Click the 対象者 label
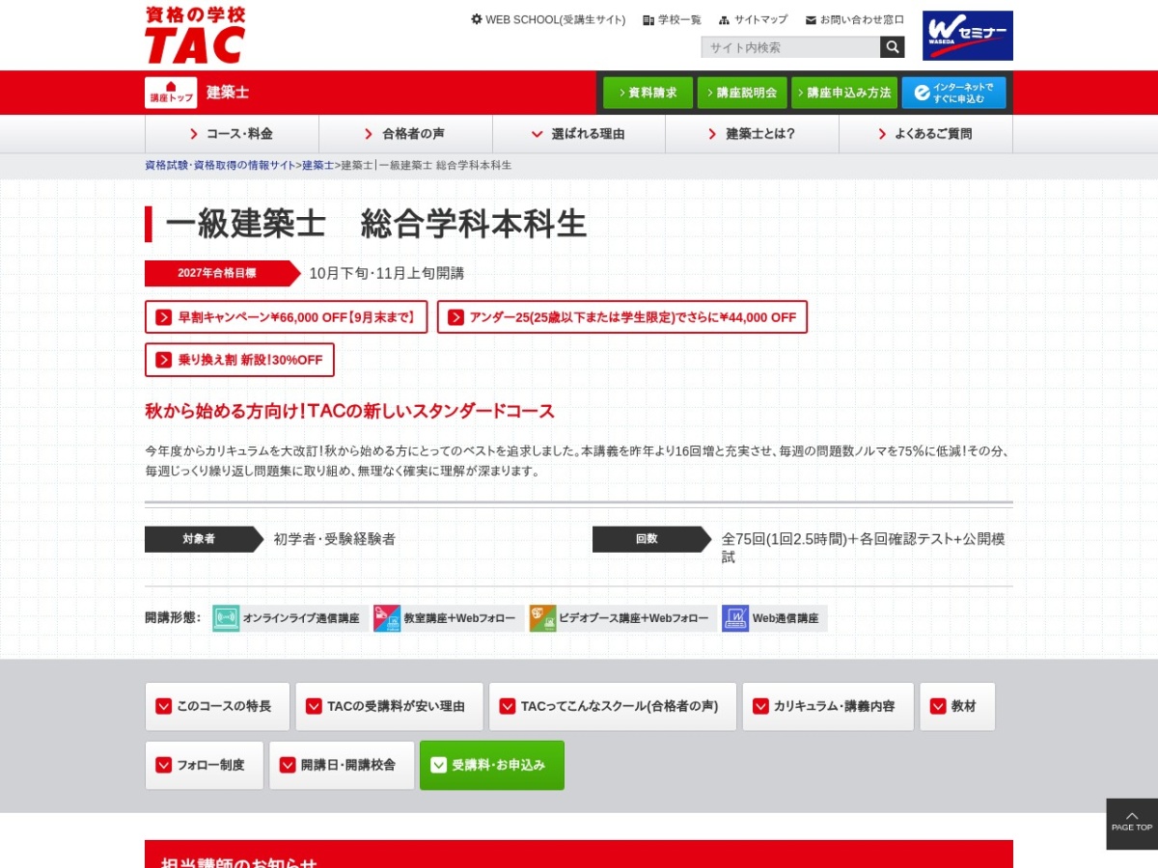The image size is (1158, 868). pyautogui.click(x=204, y=539)
